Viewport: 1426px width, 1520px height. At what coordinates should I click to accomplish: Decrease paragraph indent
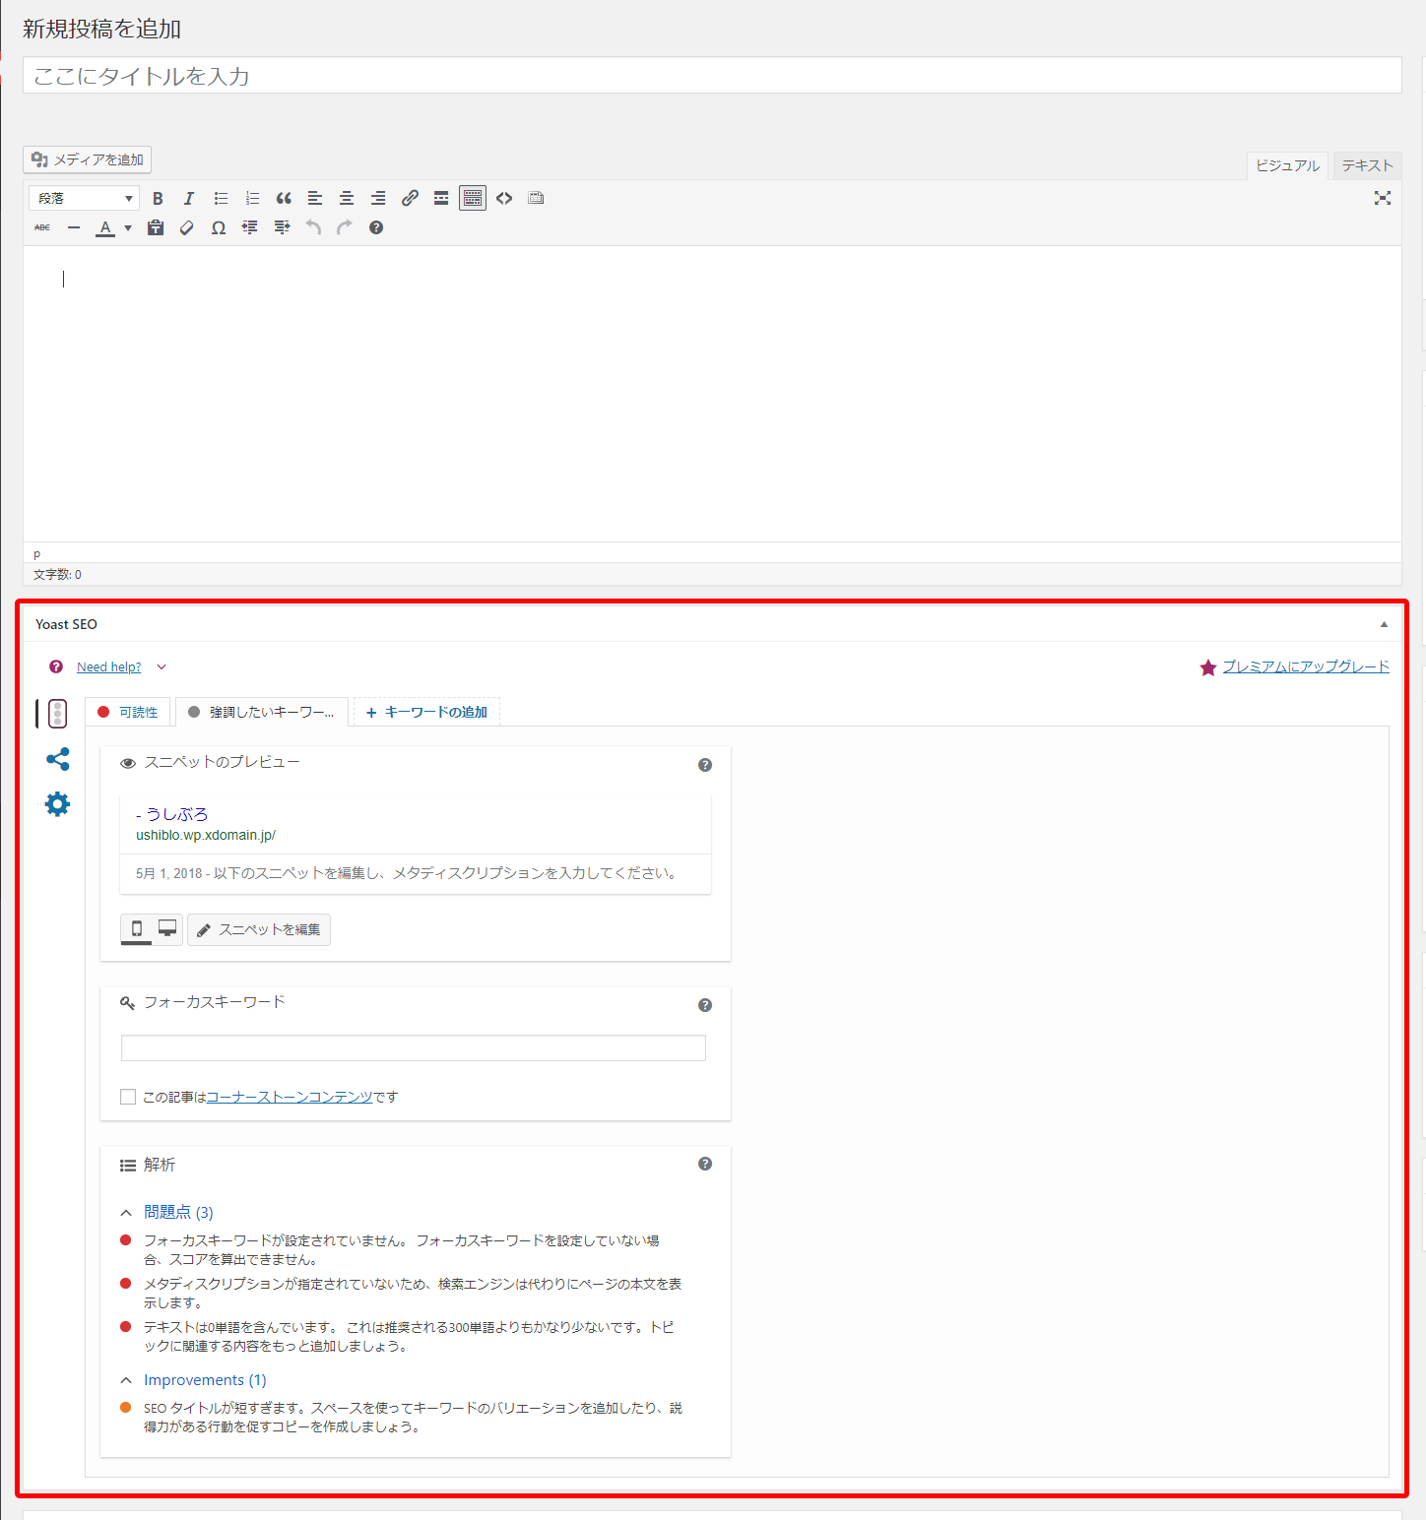(x=250, y=227)
